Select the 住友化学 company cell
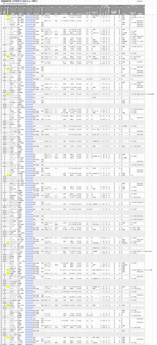Screen dimensions: 157x345 tap(13, 302)
